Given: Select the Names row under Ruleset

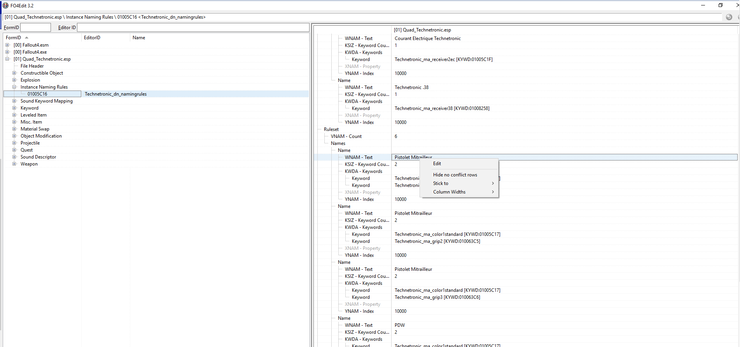Looking at the screenshot, I should [x=338, y=143].
